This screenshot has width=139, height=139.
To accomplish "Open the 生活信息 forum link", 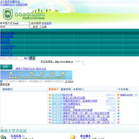I will click(16, 136).
